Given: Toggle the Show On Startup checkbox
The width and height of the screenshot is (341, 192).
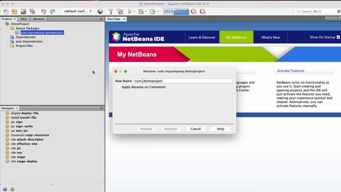Looking at the screenshot, I should click(338, 37).
